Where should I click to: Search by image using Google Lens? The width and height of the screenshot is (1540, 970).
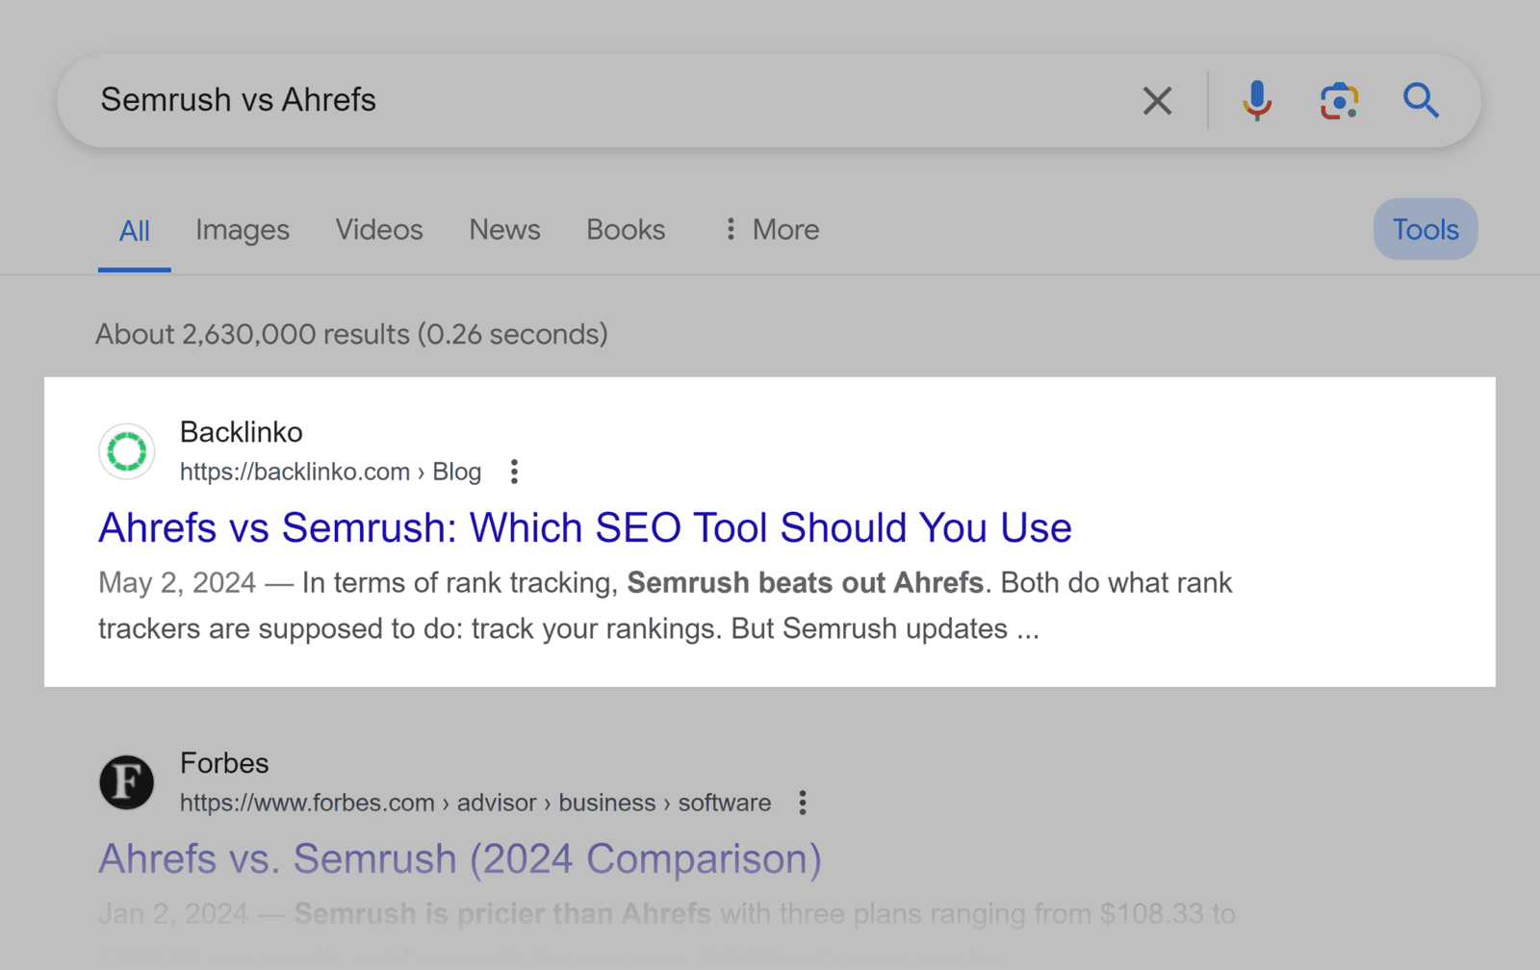1339,100
